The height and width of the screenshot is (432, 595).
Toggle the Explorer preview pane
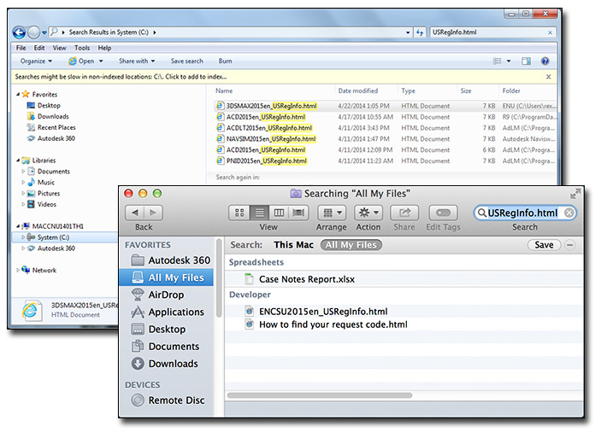526,61
